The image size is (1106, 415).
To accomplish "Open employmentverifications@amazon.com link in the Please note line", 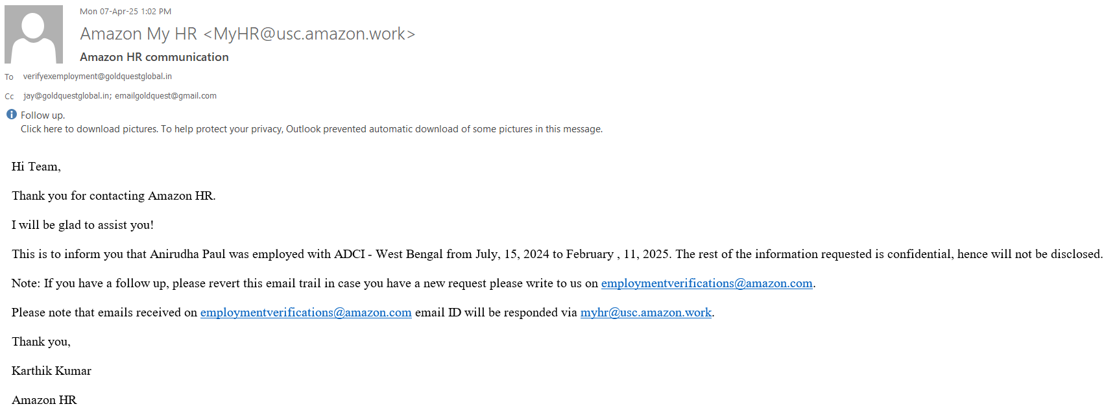I will pyautogui.click(x=306, y=313).
